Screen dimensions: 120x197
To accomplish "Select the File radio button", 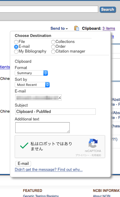I will 16,42.
